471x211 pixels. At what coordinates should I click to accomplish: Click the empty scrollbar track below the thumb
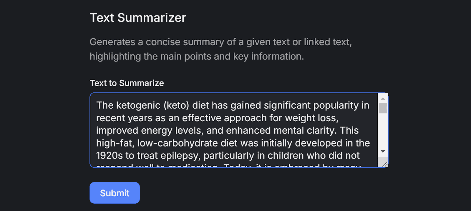point(383,130)
